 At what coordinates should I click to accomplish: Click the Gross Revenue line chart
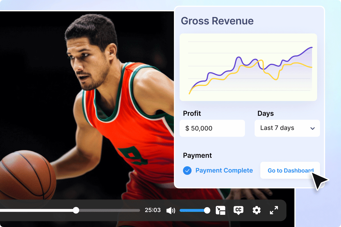click(248, 67)
